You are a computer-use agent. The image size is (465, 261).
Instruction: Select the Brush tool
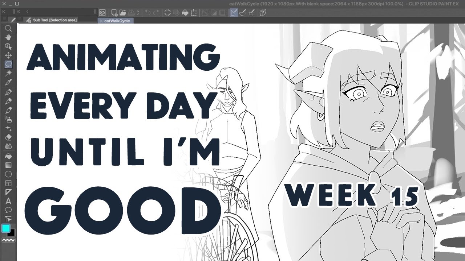[x=8, y=110]
